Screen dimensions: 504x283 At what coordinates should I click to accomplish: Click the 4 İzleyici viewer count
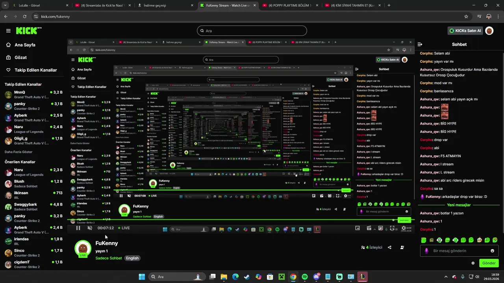click(372, 248)
